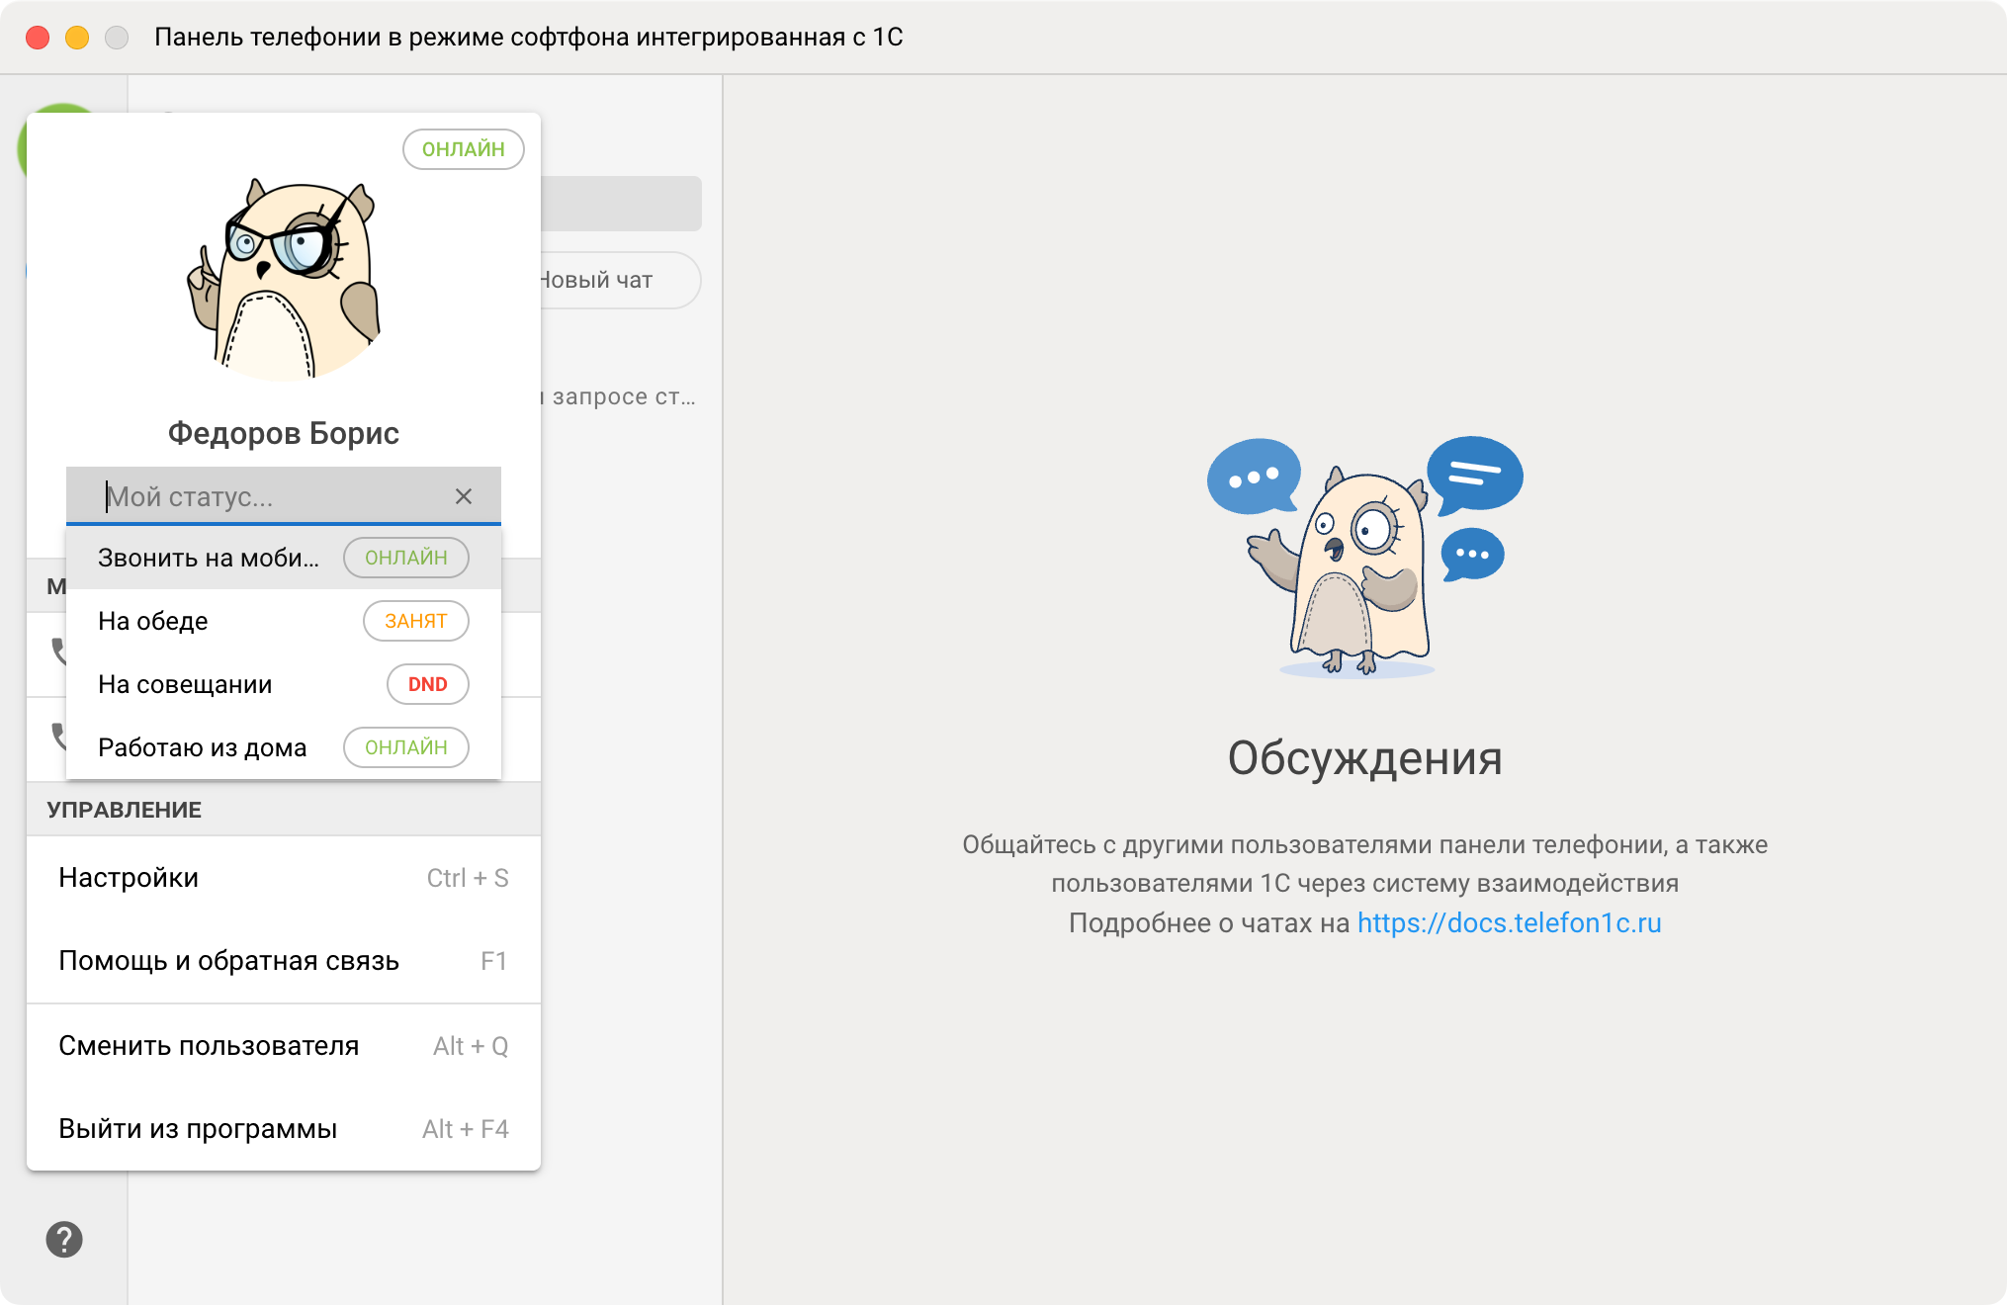Screen dimensions: 2007x1305
Task: Clear the status field with X icon
Action: click(x=463, y=496)
